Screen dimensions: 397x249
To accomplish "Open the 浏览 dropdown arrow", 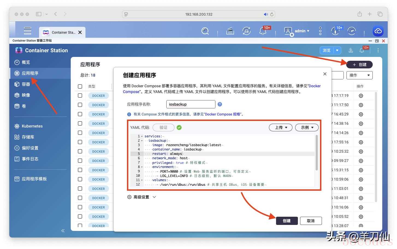I will pos(337,50).
